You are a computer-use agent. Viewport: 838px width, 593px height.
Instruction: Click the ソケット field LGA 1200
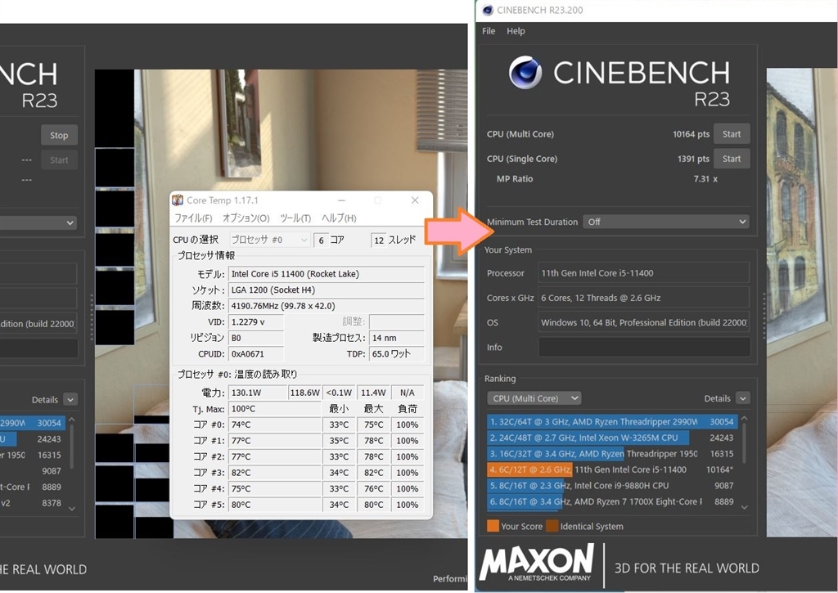click(x=326, y=290)
